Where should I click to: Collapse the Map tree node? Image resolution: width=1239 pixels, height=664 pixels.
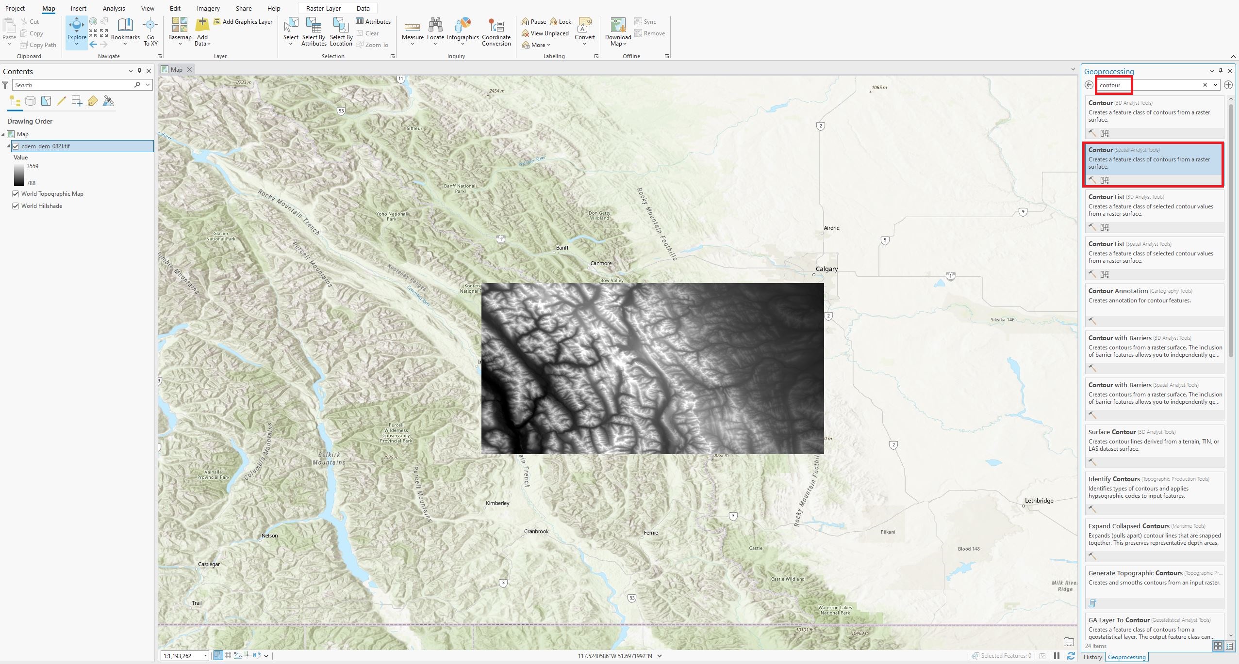(x=3, y=134)
